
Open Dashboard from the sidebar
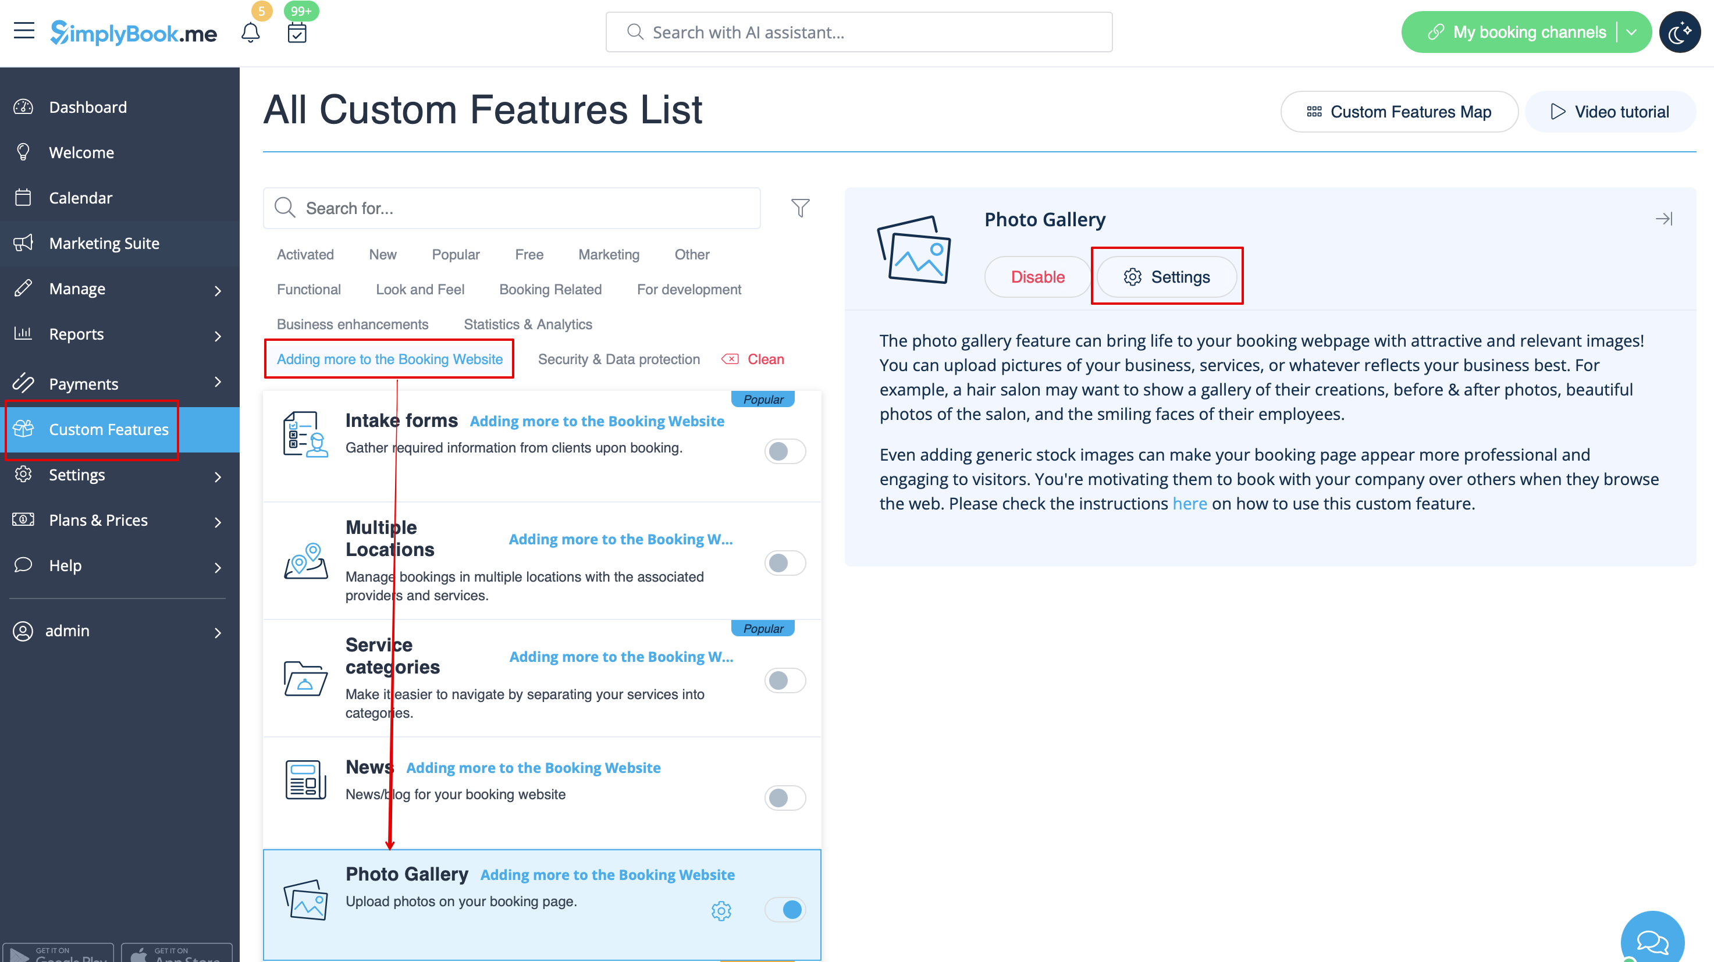tap(120, 106)
